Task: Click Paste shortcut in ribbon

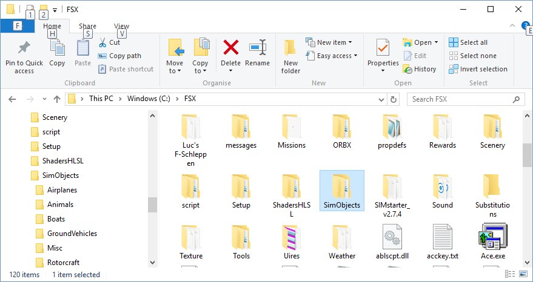Action: pos(126,69)
